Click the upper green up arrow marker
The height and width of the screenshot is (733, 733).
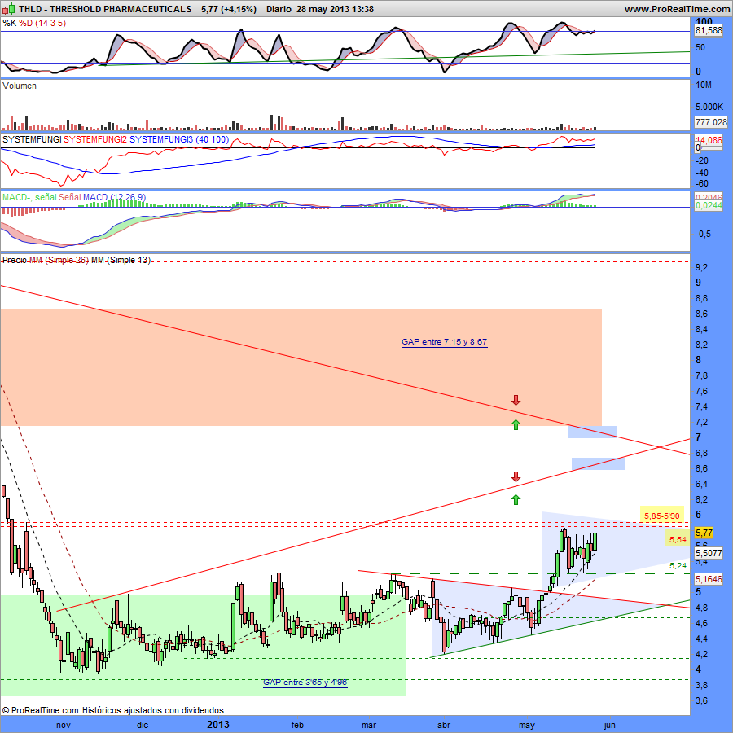pos(516,424)
